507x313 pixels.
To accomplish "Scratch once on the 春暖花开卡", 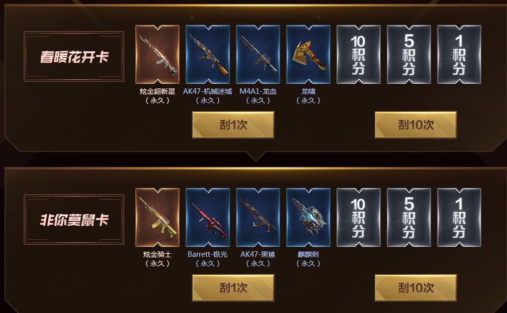I will 233,125.
